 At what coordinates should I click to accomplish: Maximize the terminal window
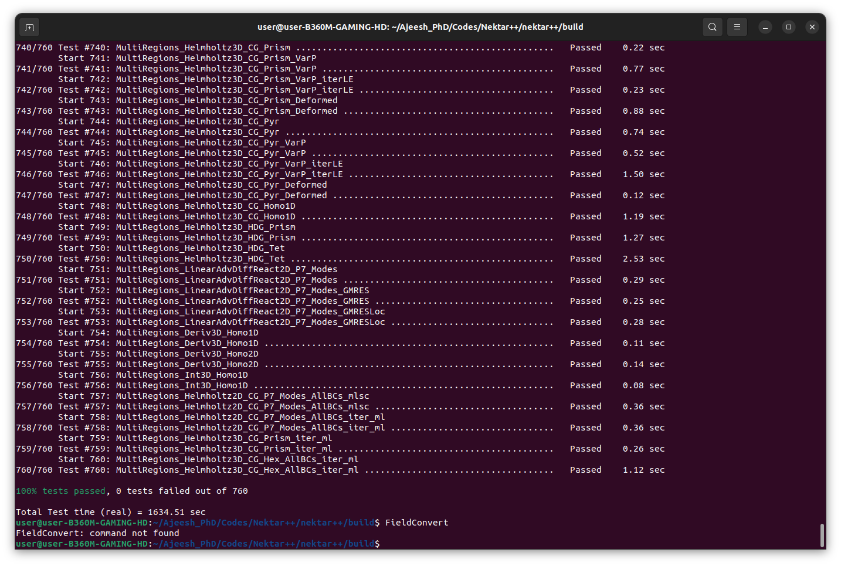(789, 27)
